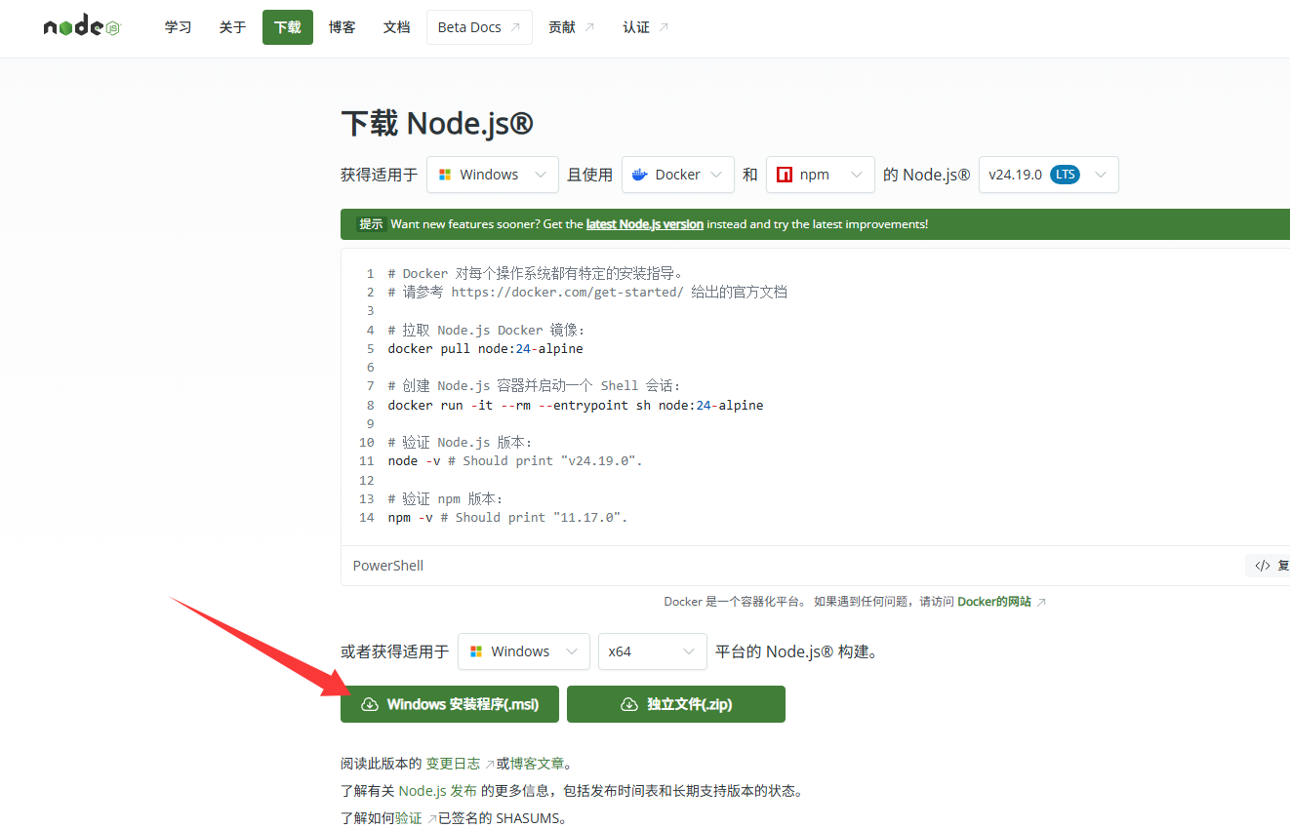Visit the Docker的网站 link
Image resolution: width=1290 pixels, height=828 pixels.
point(1001,602)
